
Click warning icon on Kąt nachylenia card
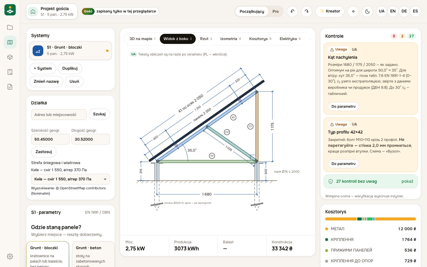coord(332,50)
